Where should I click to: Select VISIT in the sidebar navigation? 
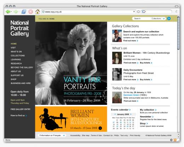point(13,48)
